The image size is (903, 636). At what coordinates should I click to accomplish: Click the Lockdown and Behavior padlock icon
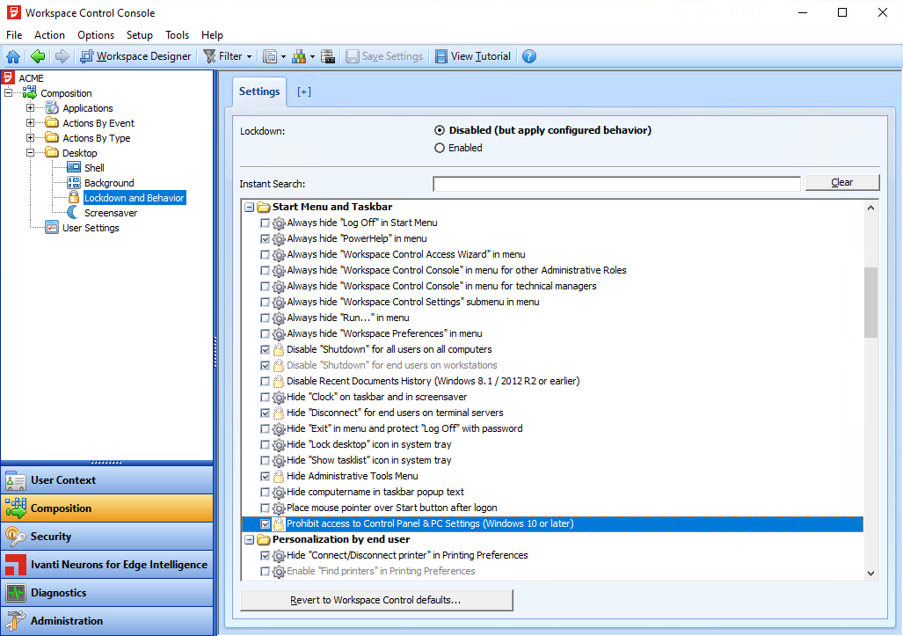tap(74, 198)
